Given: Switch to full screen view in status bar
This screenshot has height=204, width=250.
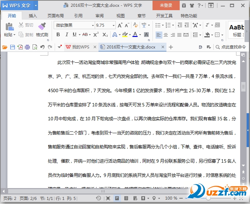Looking at the screenshot, I should pyautogui.click(x=108, y=198).
